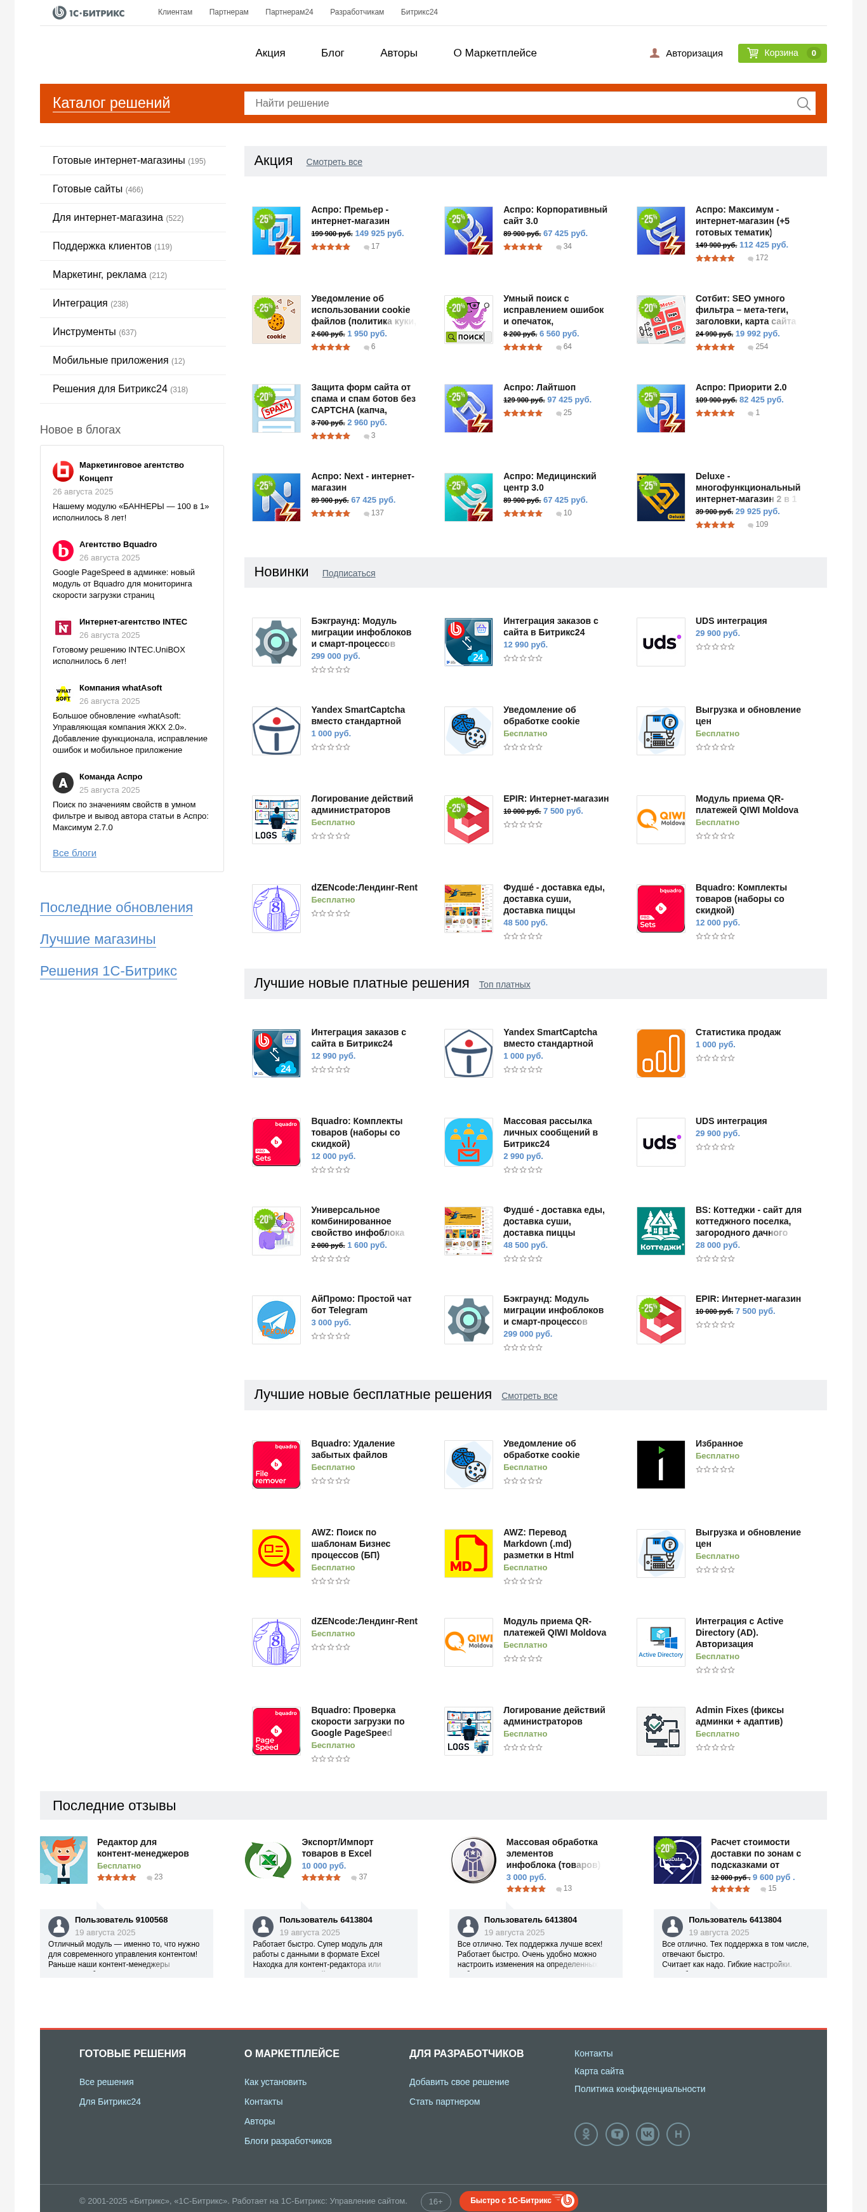The image size is (867, 2212).
Task: Open Логирование действий LOGS icon in Новинки
Action: pyautogui.click(x=276, y=819)
